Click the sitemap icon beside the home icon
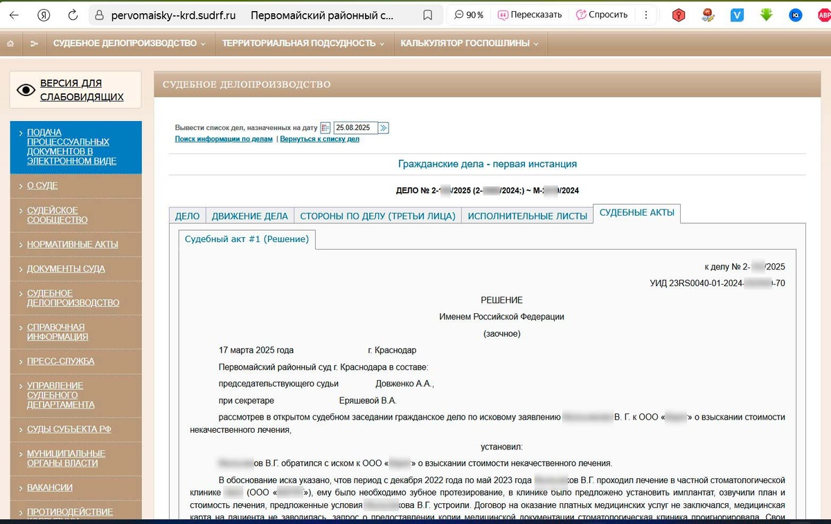Viewport: 831px width, 524px height. click(x=34, y=44)
